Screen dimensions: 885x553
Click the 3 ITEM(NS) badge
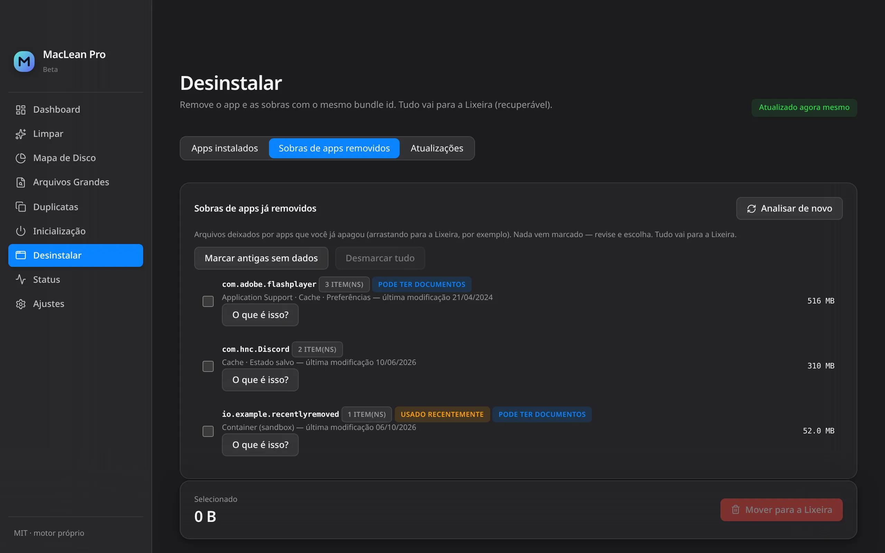pos(344,284)
